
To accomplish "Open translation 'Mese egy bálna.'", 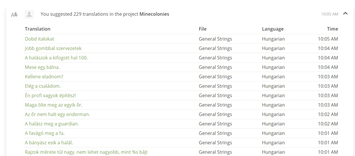I will tap(42, 67).
